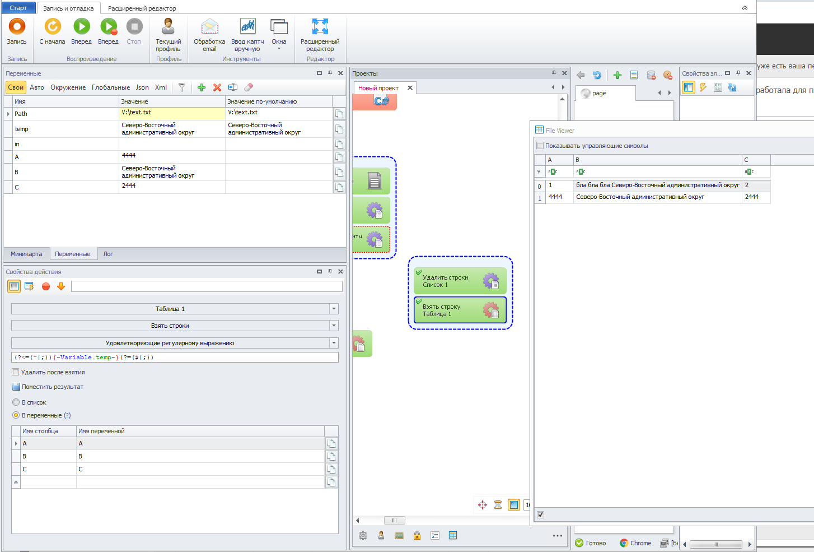Click the lock icon below project canvas
This screenshot has height=552, width=814.
(417, 536)
